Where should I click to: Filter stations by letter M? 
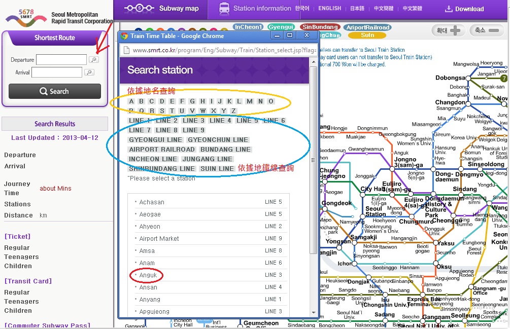click(x=250, y=101)
